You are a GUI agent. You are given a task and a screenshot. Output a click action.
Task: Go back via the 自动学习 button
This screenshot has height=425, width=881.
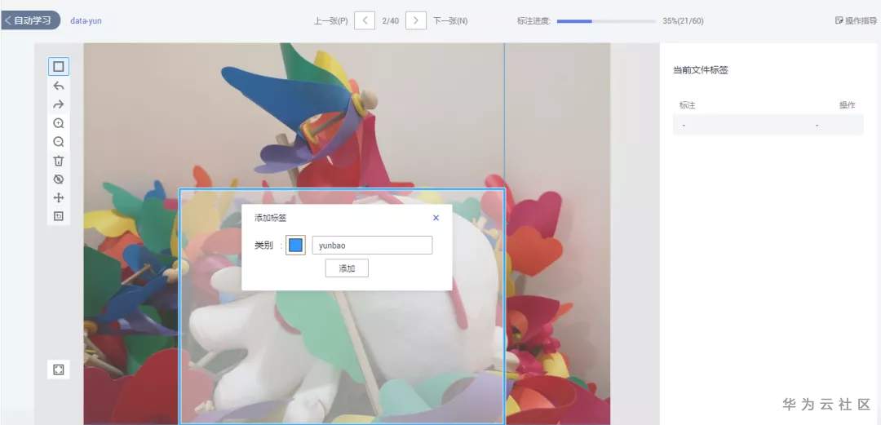(x=31, y=20)
